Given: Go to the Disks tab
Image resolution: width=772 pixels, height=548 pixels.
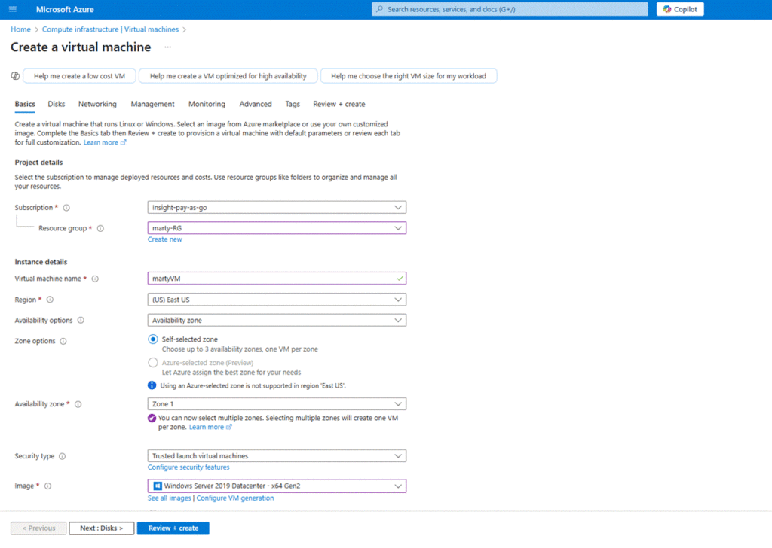Looking at the screenshot, I should pyautogui.click(x=57, y=104).
